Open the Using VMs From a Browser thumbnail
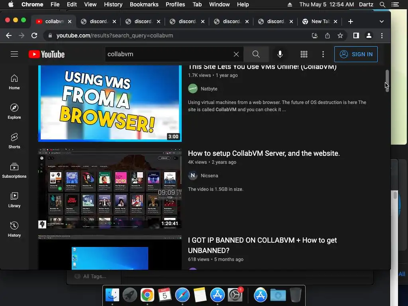The height and width of the screenshot is (306, 408). pos(110,103)
